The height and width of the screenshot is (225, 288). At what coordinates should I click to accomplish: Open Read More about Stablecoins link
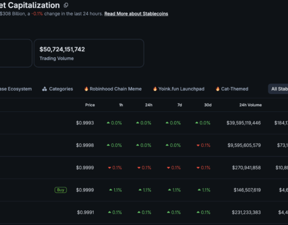136,13
